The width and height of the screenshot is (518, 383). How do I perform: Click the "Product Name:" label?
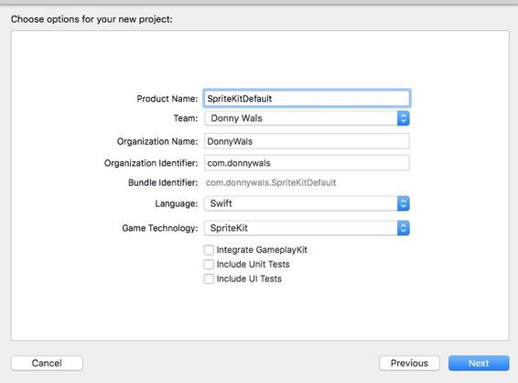pyautogui.click(x=167, y=99)
